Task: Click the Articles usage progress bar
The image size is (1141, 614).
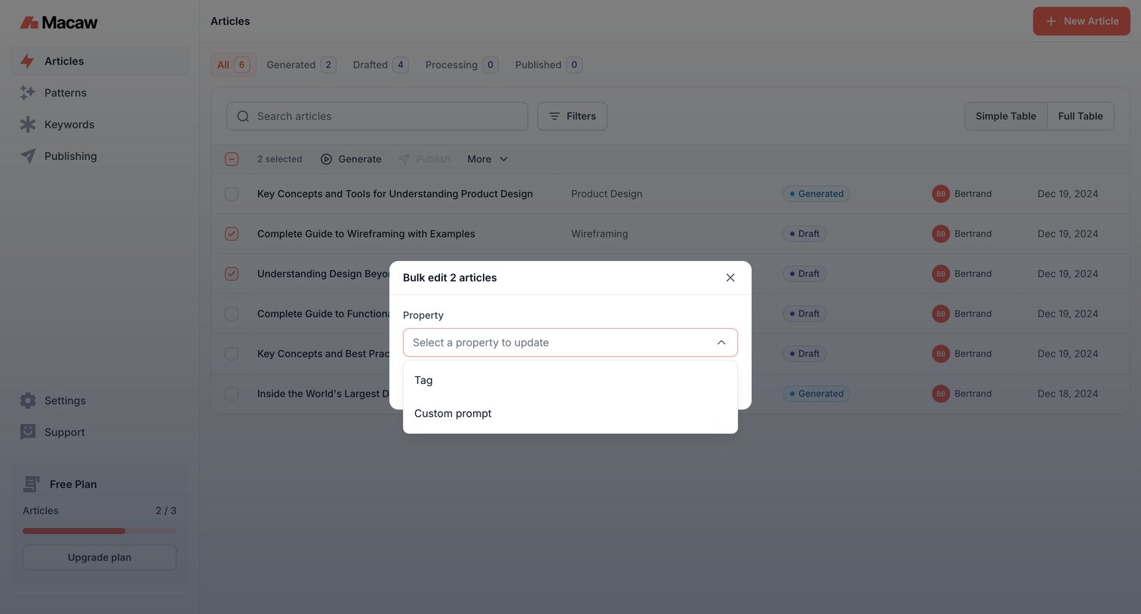Action: click(100, 531)
